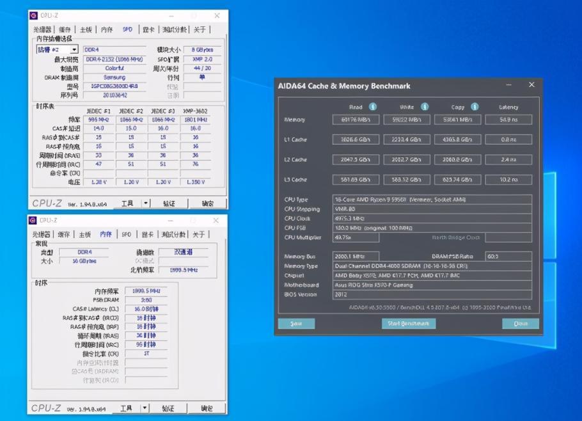
Task: Click 验证 button in upper CPU-Z window
Action: [168, 203]
